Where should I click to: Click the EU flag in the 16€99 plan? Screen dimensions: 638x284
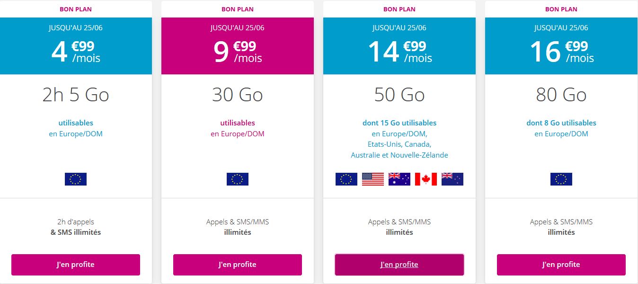click(x=561, y=179)
